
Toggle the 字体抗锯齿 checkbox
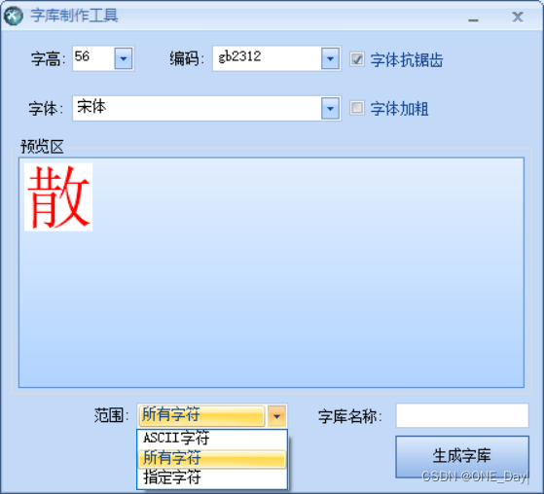click(357, 59)
